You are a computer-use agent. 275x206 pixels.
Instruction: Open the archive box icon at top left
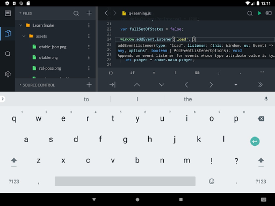(8, 13)
